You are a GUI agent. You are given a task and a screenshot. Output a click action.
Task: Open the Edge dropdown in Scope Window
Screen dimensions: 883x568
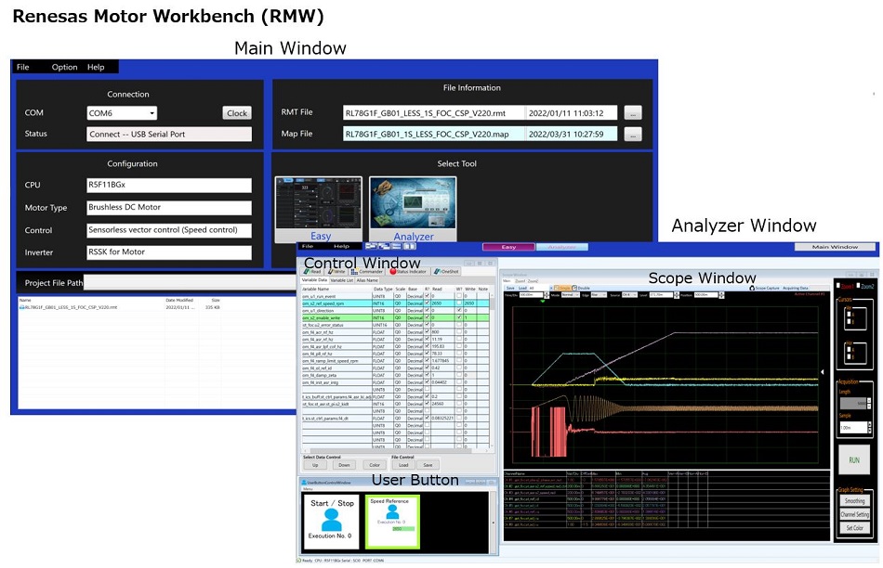tap(599, 295)
